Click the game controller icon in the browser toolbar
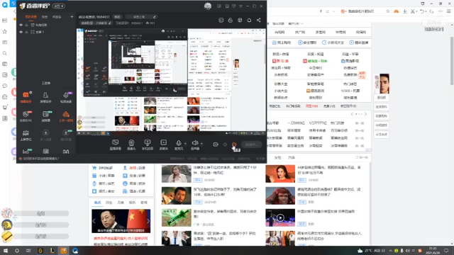 (396, 11)
